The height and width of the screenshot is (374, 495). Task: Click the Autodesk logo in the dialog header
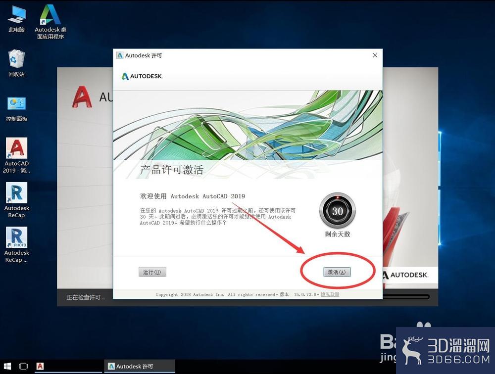(142, 76)
